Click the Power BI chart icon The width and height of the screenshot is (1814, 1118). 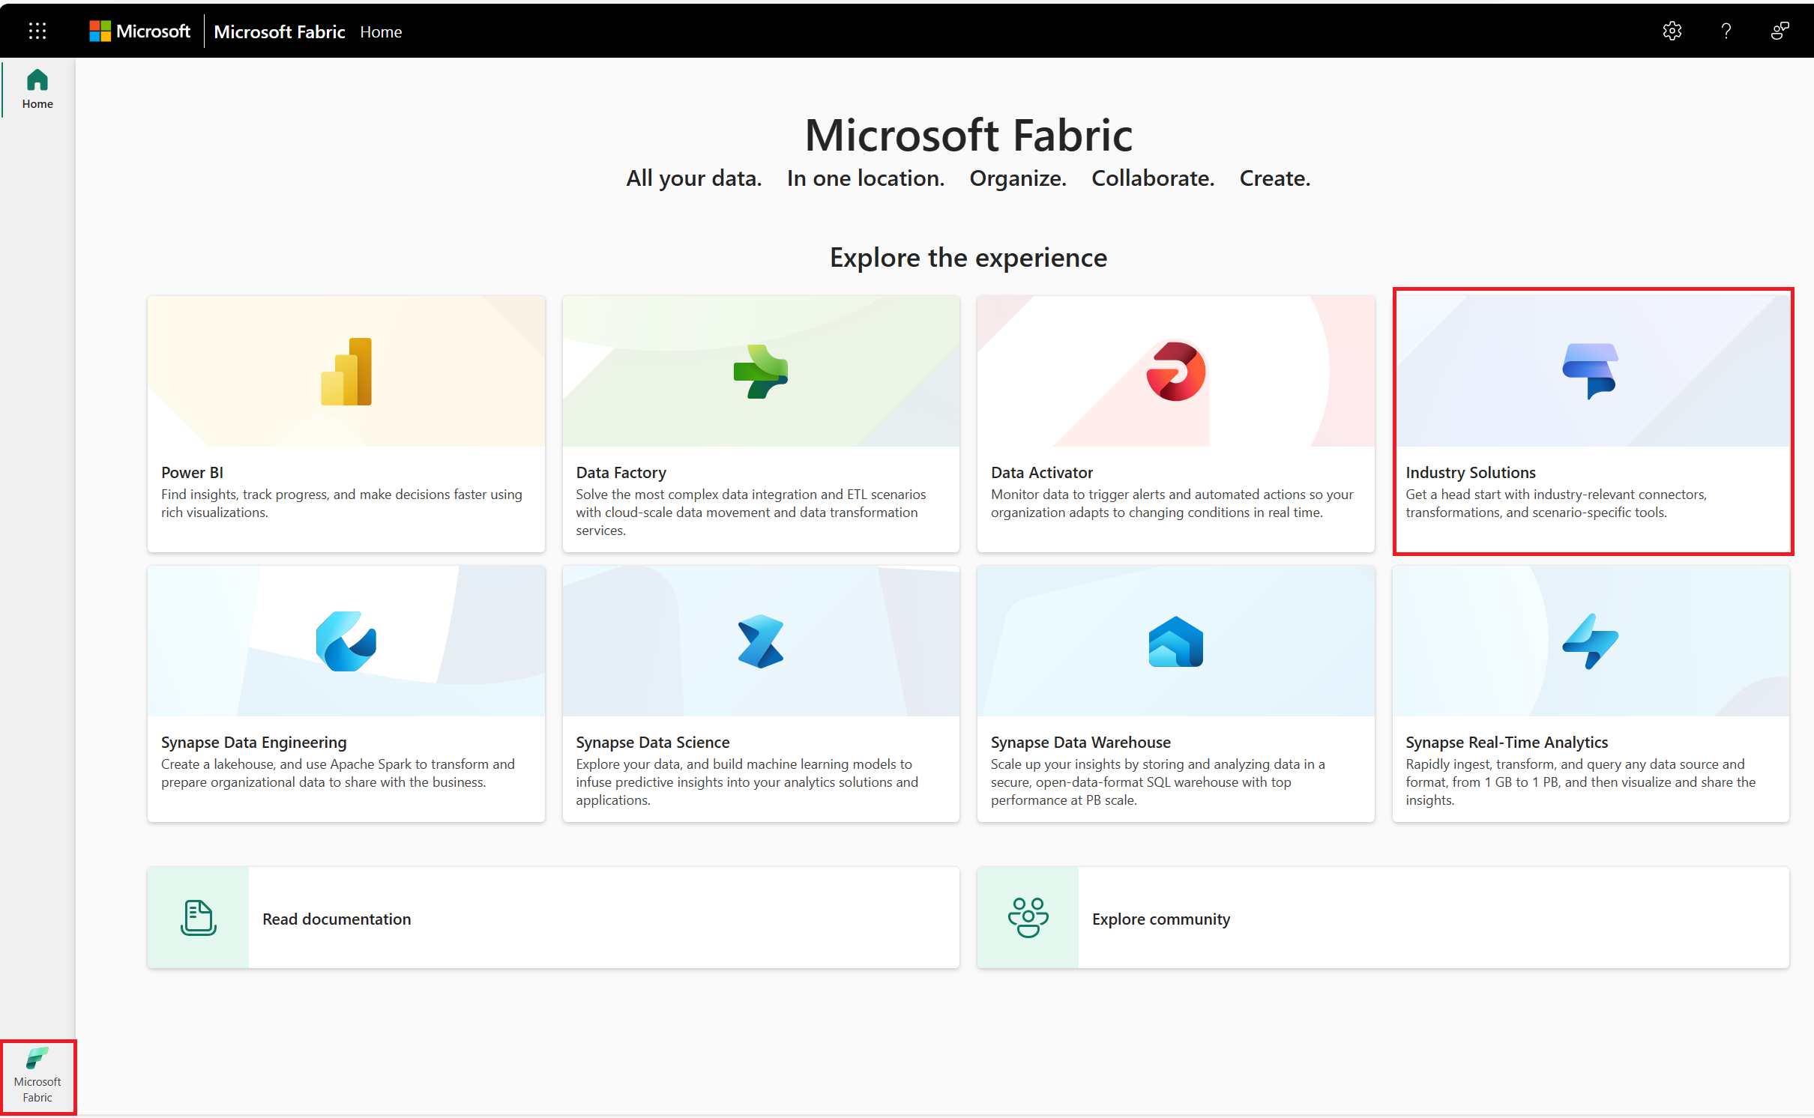click(x=346, y=372)
